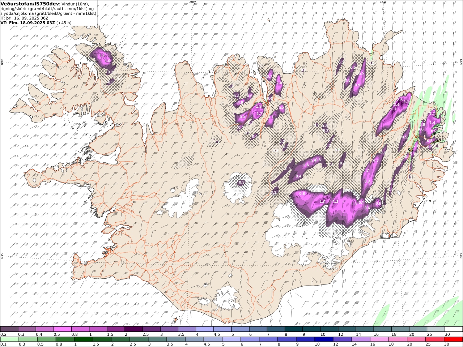Screen dimensions: 463x347
Task: Select the bright magenta 0.5–0.8 legend swatch
Action: tap(63, 329)
